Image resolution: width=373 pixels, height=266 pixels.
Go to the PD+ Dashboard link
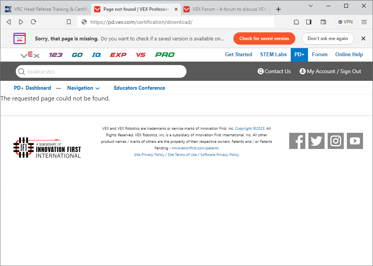[x=32, y=88]
